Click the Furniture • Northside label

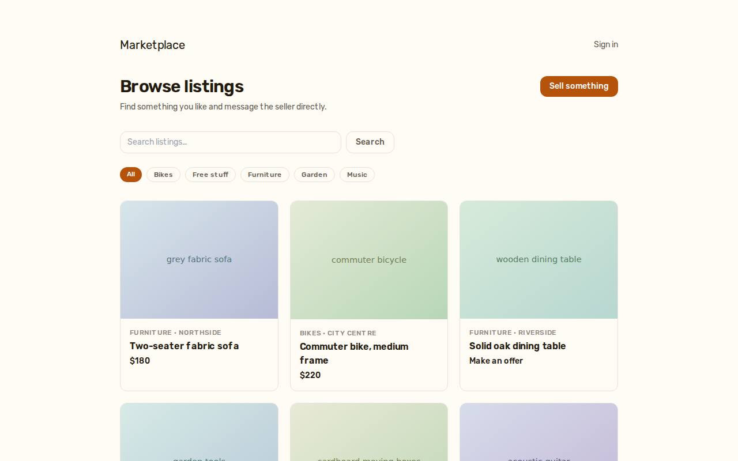(175, 332)
